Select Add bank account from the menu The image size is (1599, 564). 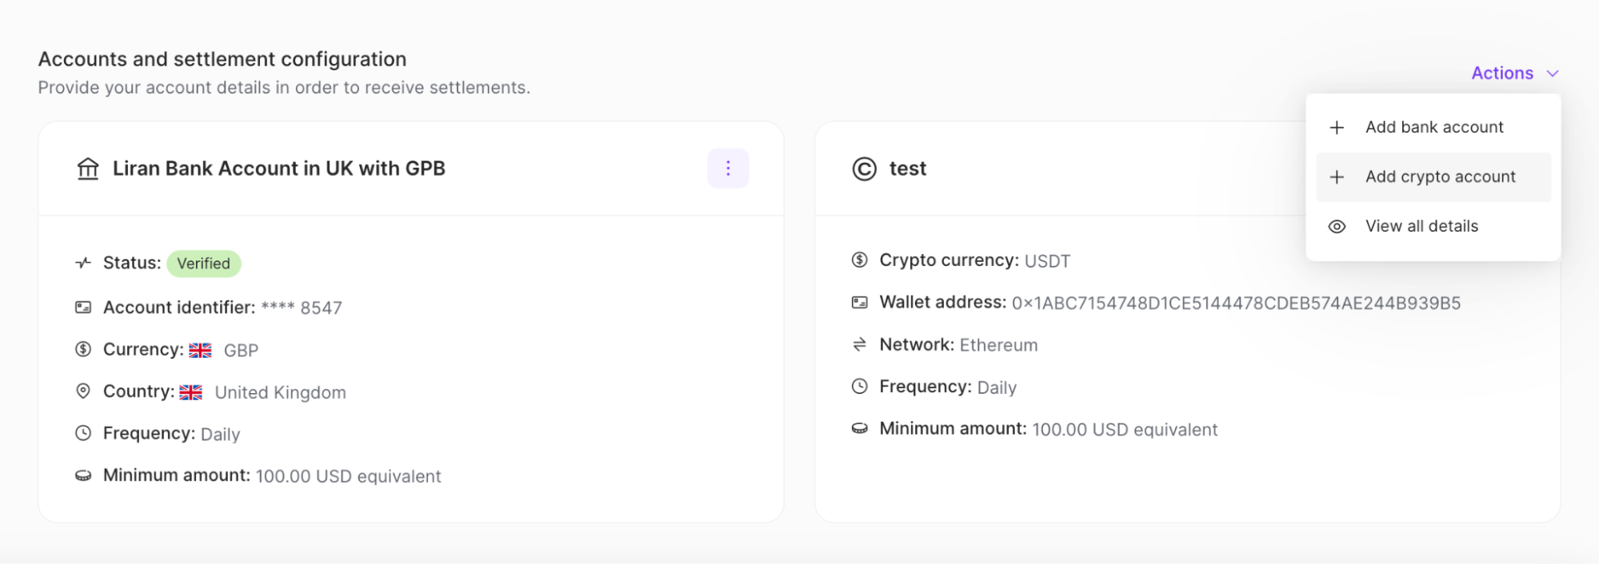click(1433, 126)
